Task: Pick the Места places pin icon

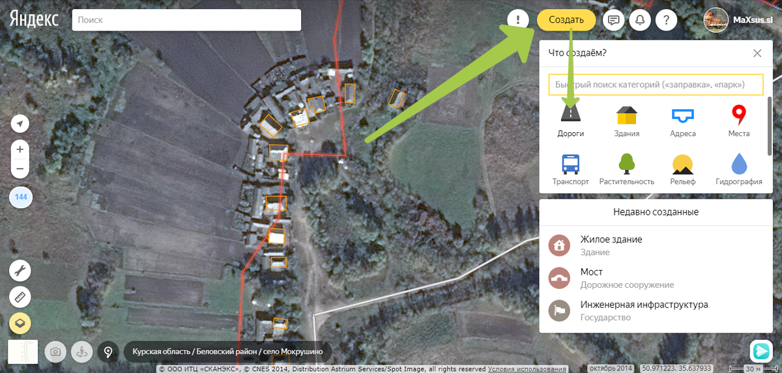Action: [738, 115]
